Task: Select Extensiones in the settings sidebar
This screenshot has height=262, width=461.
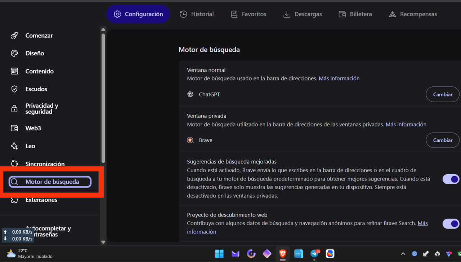Action: pos(41,200)
